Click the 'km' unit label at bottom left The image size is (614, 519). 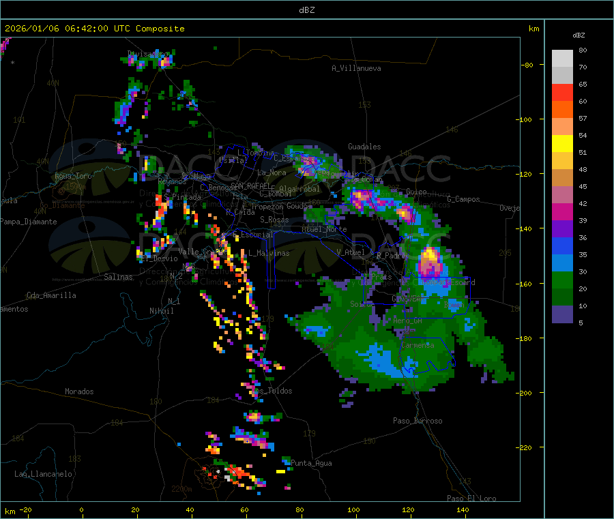10,511
